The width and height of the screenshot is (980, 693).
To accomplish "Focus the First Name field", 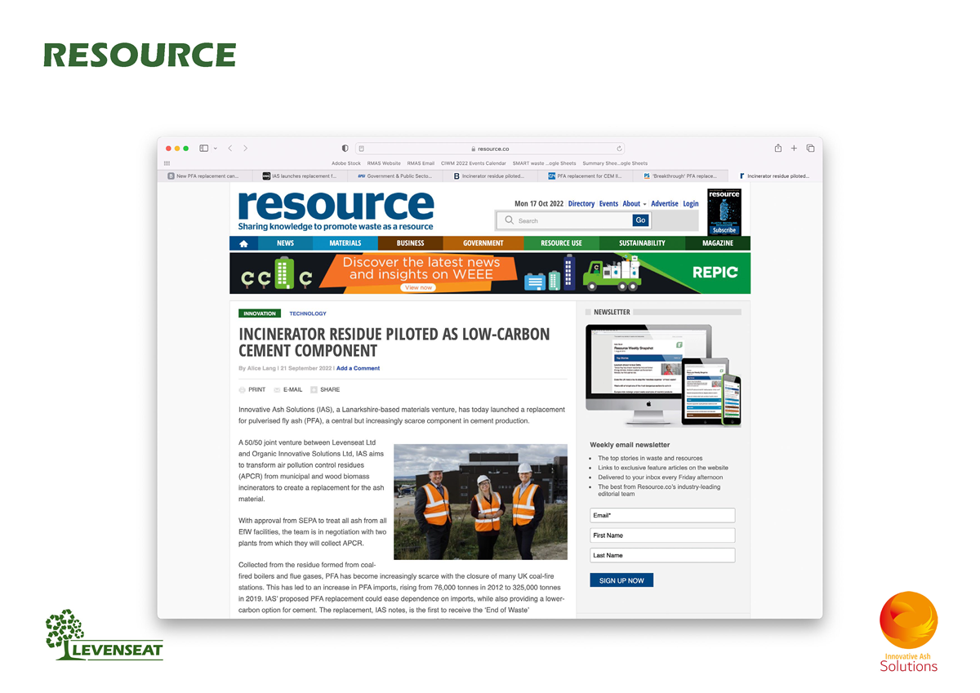I will (x=662, y=535).
